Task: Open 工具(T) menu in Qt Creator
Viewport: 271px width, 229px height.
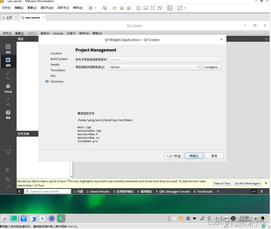Action: click(71, 33)
